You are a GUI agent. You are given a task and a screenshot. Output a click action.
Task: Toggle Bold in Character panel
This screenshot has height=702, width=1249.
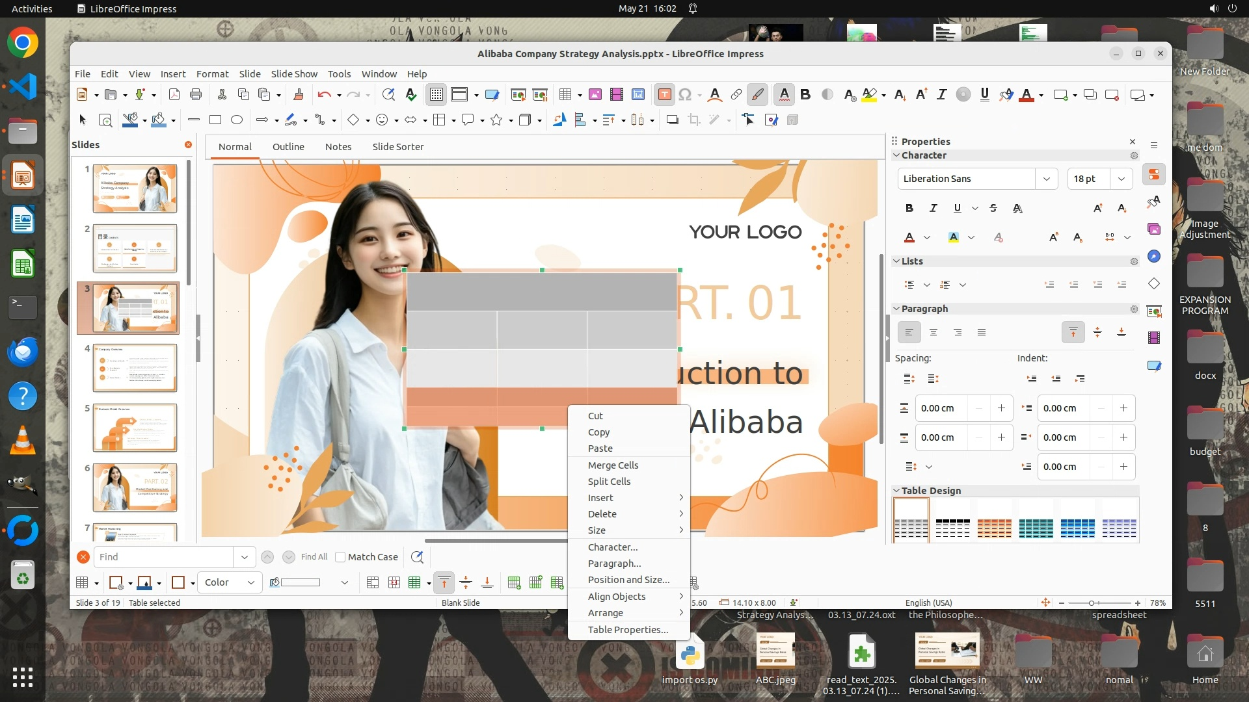909,208
